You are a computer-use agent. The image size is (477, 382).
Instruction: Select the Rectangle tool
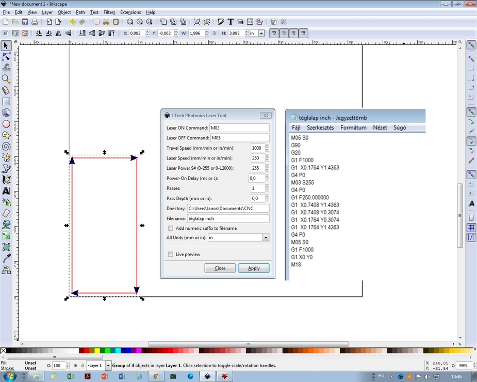(6, 102)
